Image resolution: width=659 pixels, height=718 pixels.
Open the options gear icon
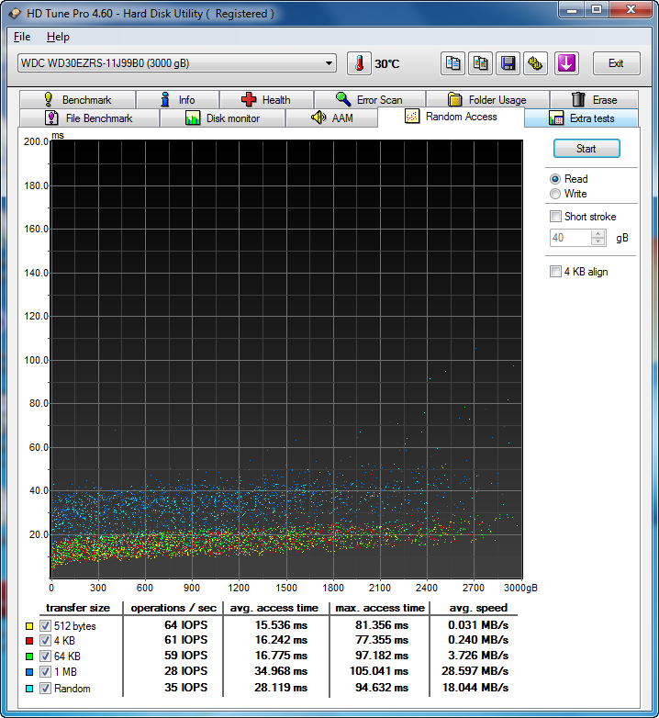coord(536,63)
